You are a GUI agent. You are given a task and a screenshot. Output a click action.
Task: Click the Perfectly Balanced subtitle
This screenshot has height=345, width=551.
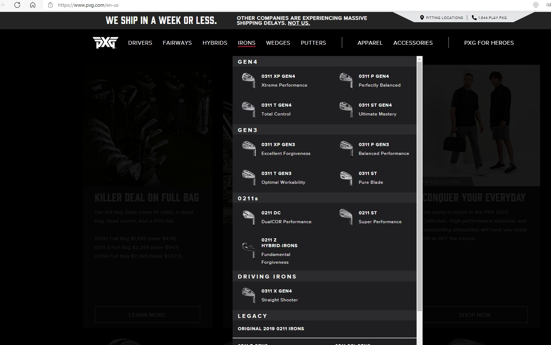point(380,85)
